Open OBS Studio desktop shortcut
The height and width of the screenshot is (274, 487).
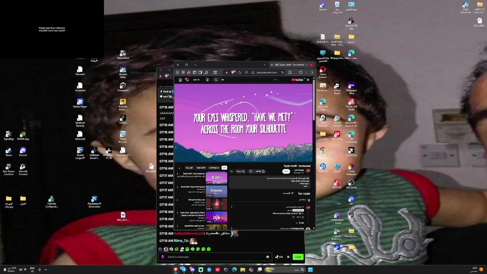[x=351, y=185]
